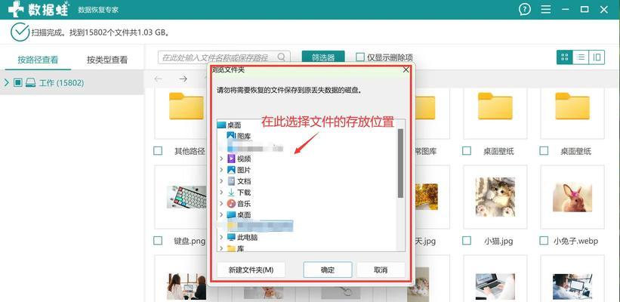
Task: Check the 工作 (15802) drive checkbox
Action: (18, 82)
